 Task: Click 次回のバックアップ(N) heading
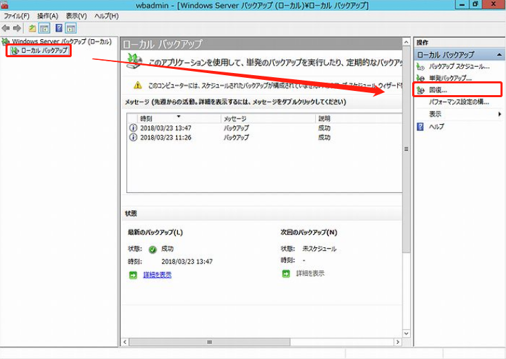click(x=309, y=232)
